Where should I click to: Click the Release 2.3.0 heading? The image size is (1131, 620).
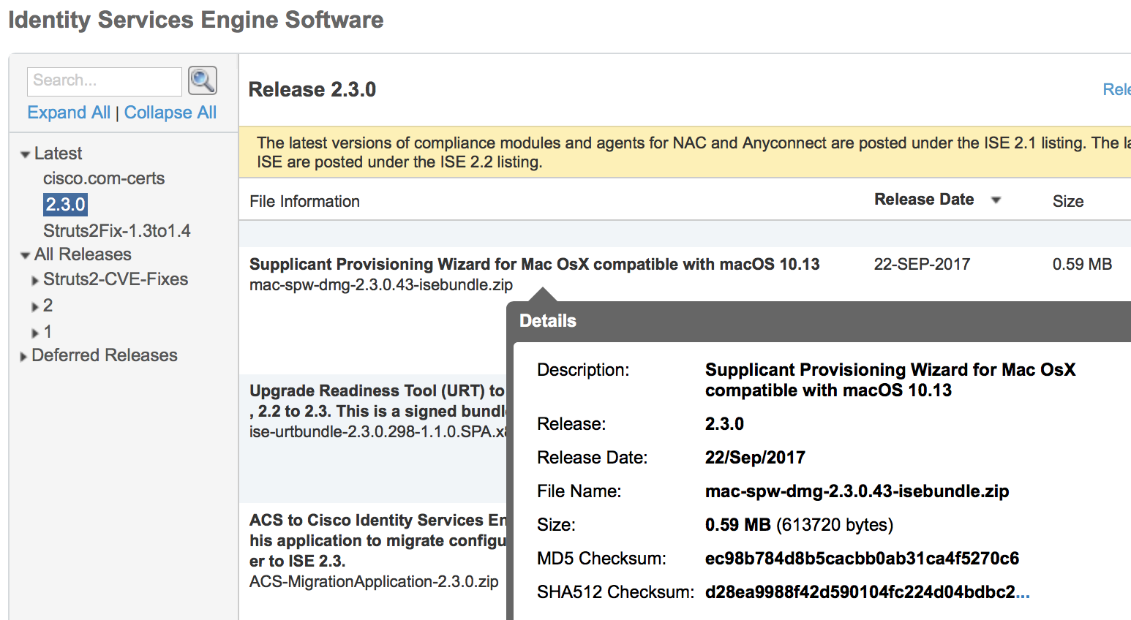(x=312, y=90)
